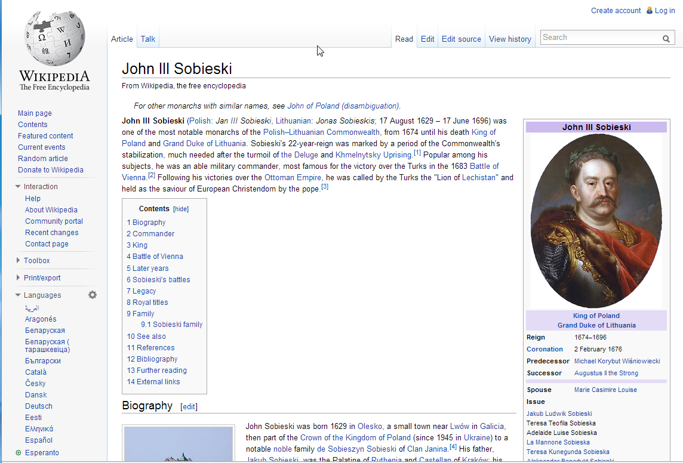Screen dimensions: 683x463
Task: Click the Biography section edit link
Action: pos(189,406)
